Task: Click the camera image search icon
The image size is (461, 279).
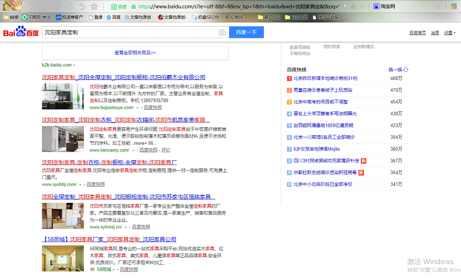Action: 222,32
